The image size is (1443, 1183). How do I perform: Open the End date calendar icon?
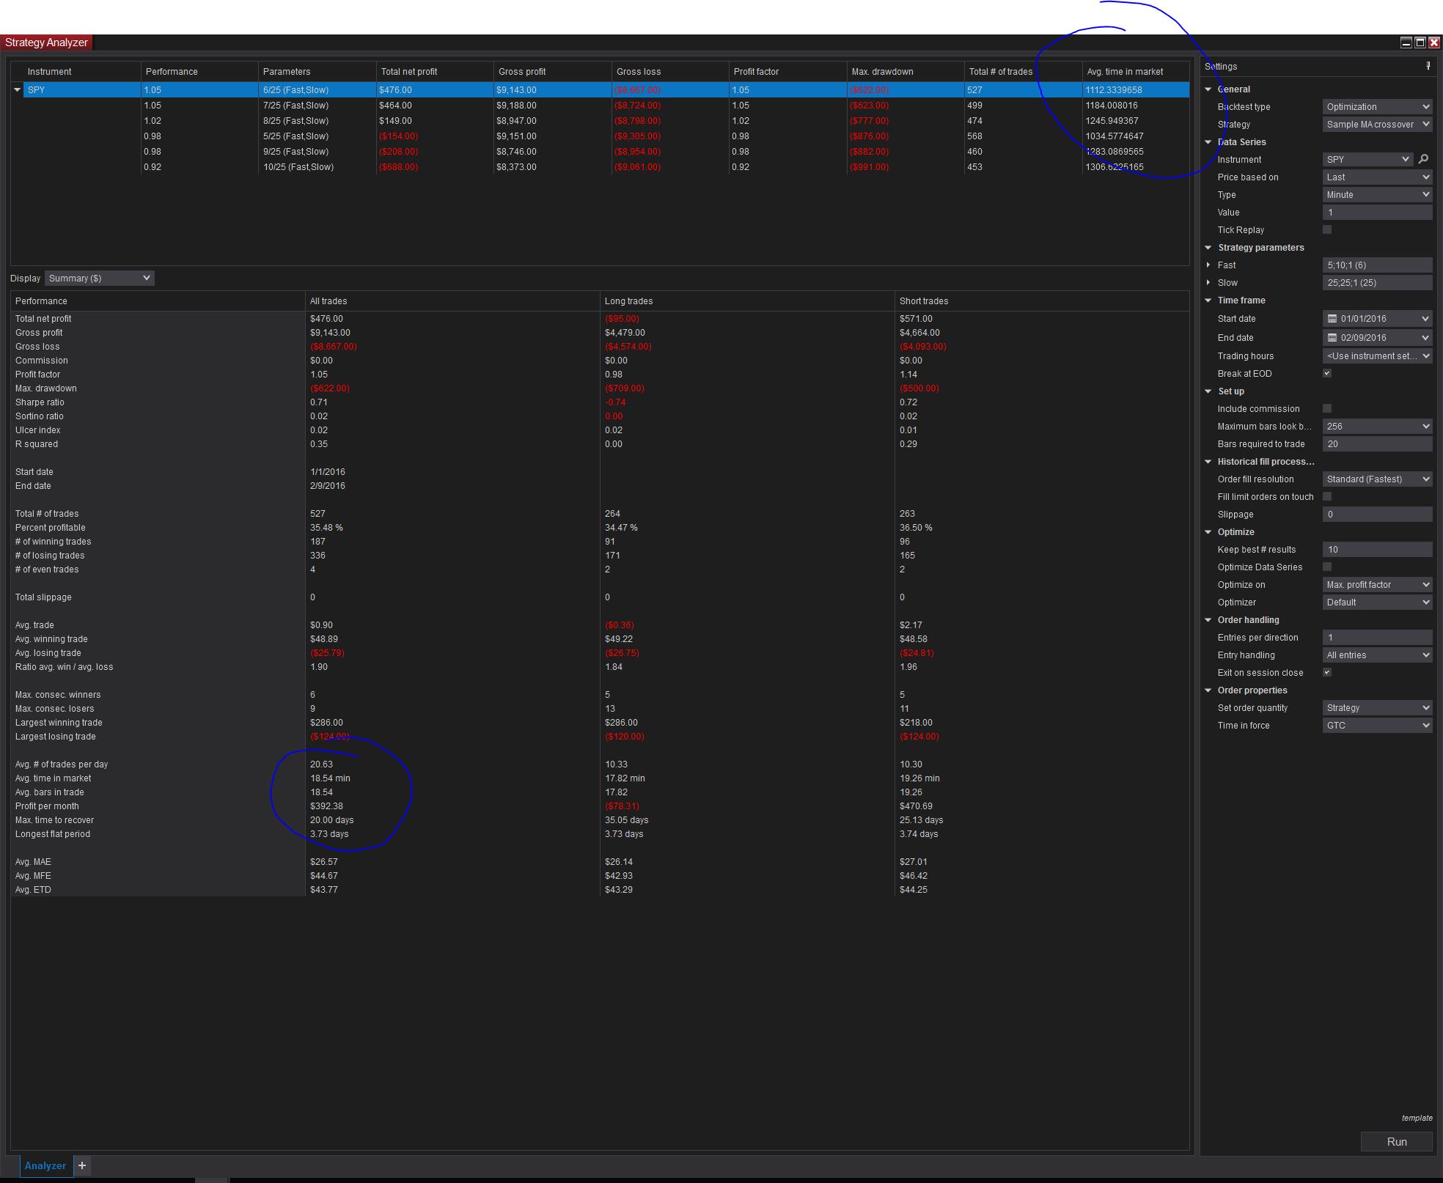(1332, 338)
